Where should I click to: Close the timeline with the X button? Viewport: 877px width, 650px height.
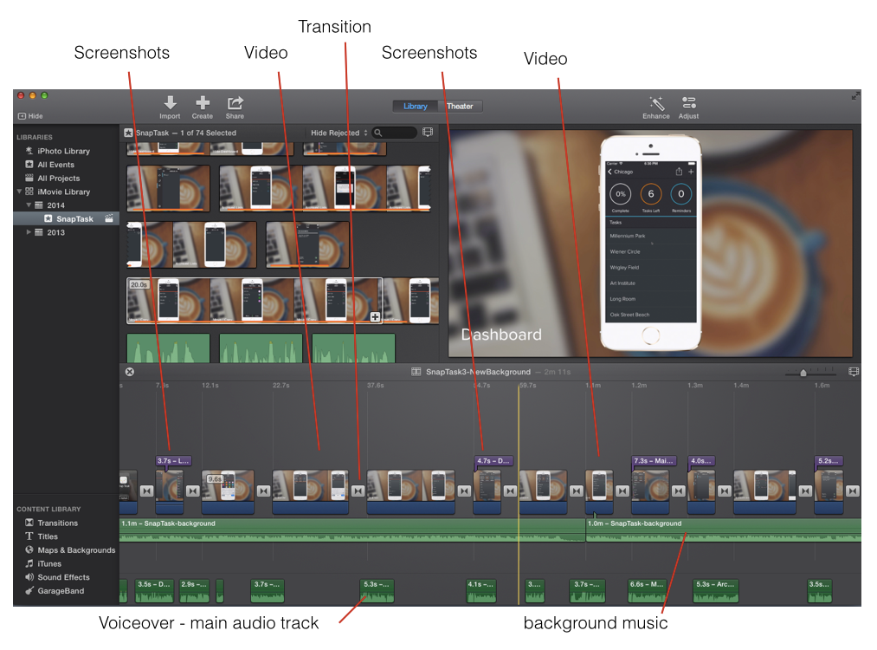point(130,372)
